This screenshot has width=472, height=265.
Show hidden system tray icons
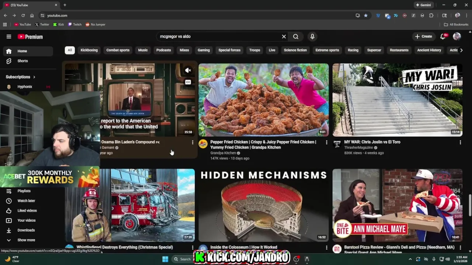[x=410, y=259]
